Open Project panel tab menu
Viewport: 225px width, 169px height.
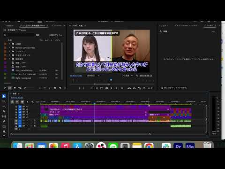(x=47, y=25)
